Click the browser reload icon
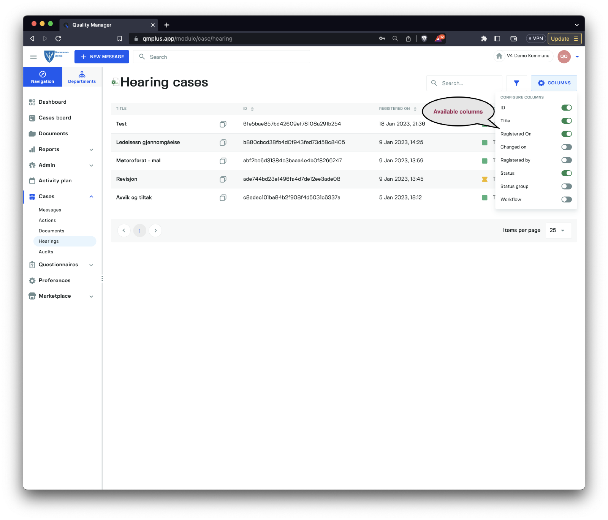 (x=58, y=38)
